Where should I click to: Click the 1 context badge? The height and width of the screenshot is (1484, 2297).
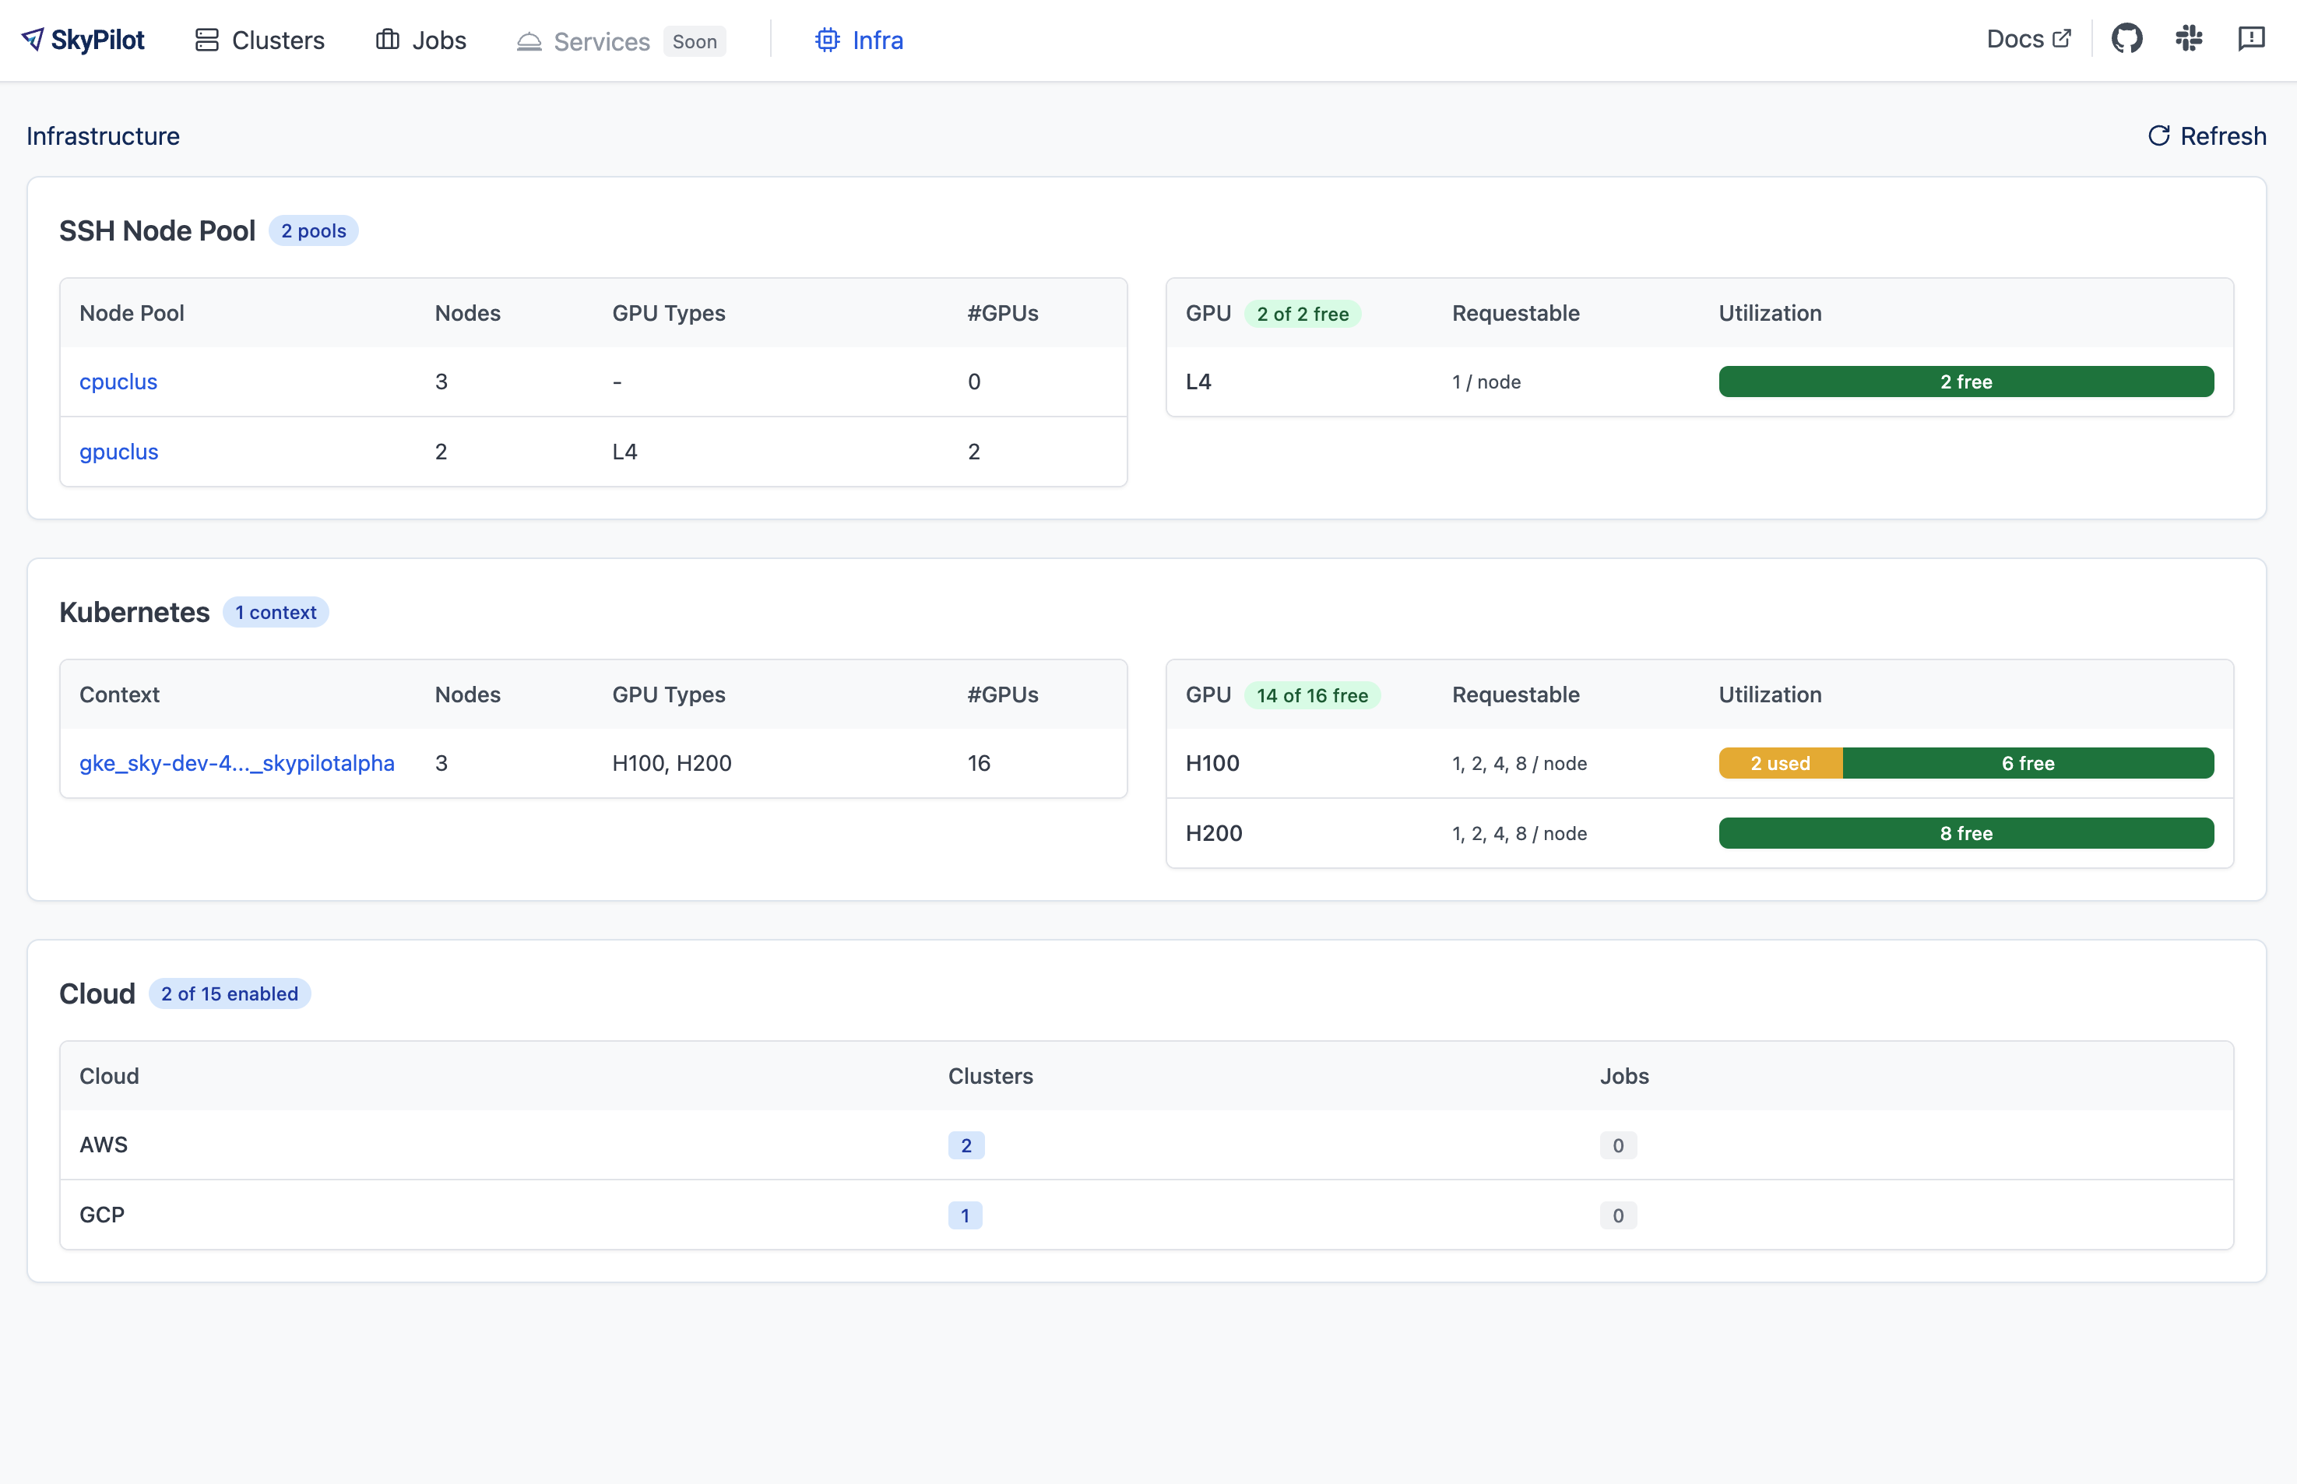(x=276, y=613)
